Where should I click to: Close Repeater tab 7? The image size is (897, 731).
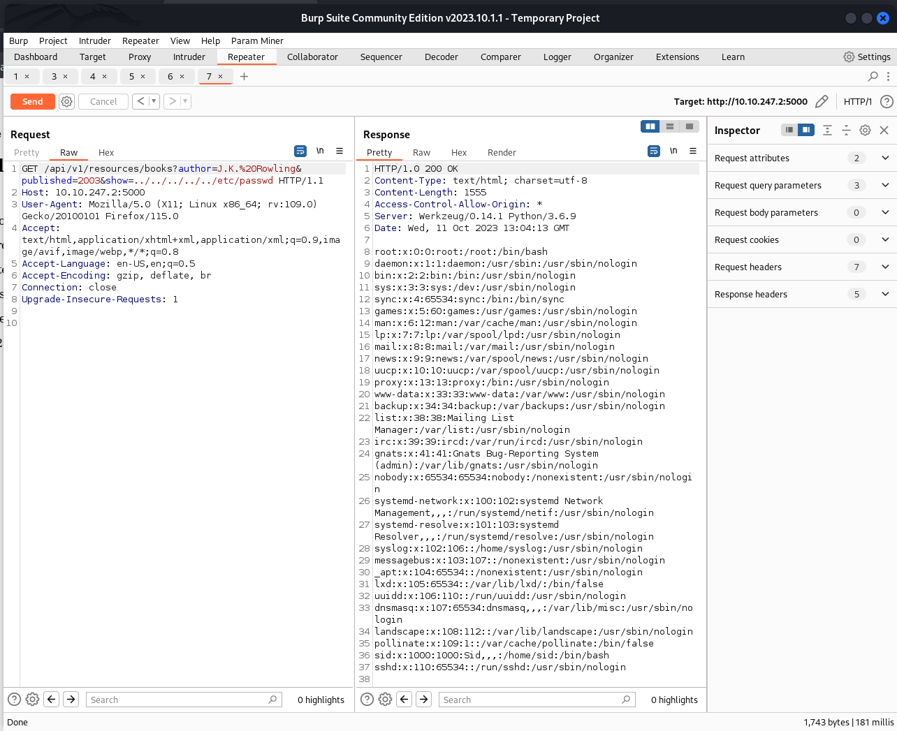pyautogui.click(x=221, y=76)
